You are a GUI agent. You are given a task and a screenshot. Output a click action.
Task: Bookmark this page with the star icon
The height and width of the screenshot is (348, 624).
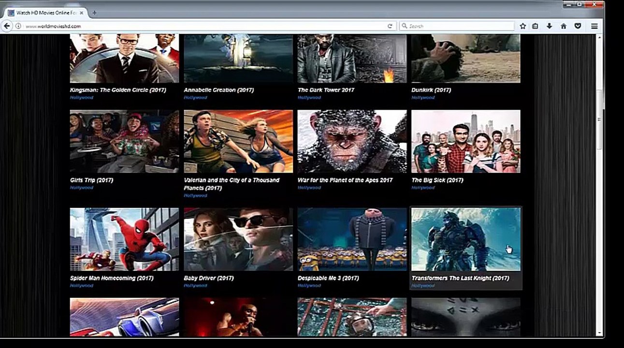(522, 26)
